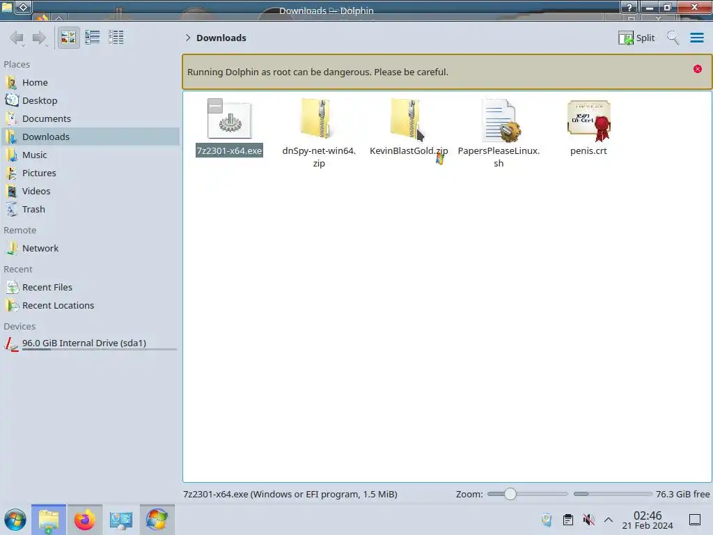Click the 76.3 GiB free text
Image resolution: width=713 pixels, height=535 pixels.
682,494
